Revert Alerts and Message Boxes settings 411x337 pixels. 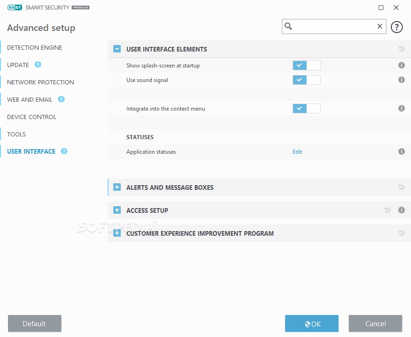[401, 187]
